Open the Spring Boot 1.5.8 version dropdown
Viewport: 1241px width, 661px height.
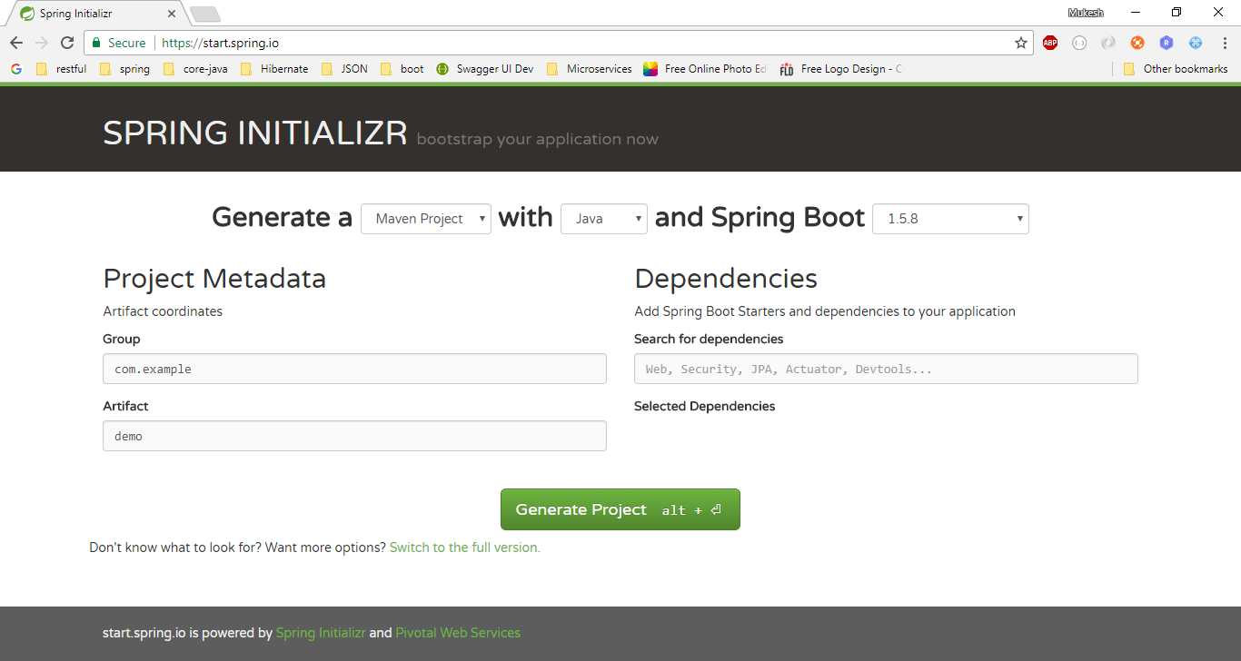950,218
